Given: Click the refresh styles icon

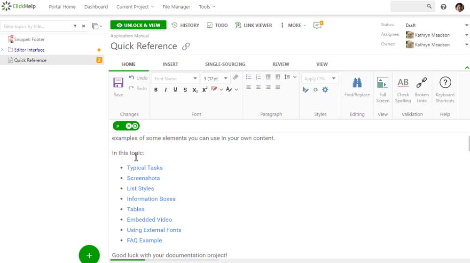Looking at the screenshot, I should 316,90.
